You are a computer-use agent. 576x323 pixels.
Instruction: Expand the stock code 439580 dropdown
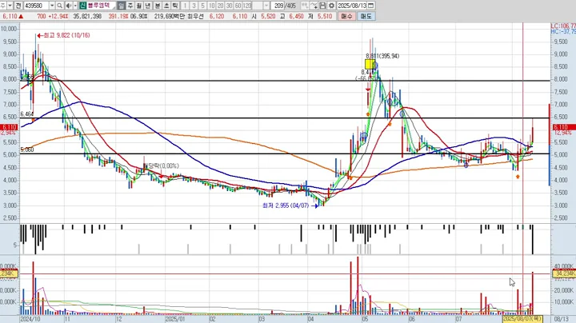pos(52,6)
